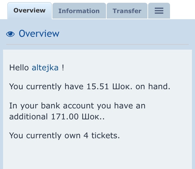This screenshot has height=169, width=195.
Task: Click the "You currently own" sentence start
Action: 45,135
